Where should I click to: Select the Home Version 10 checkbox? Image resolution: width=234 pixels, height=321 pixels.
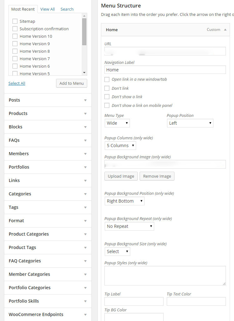(15, 36)
